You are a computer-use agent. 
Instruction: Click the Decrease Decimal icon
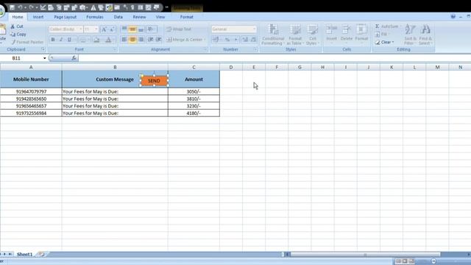tap(253, 39)
